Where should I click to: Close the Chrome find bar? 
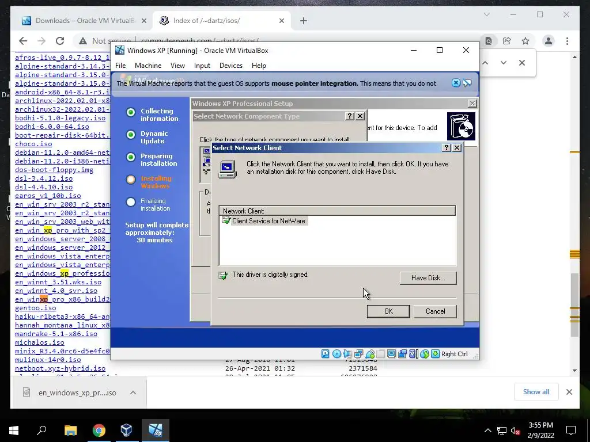522,63
